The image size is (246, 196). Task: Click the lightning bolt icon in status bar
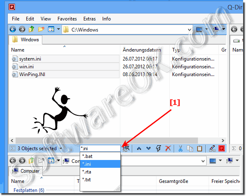pyautogui.click(x=158, y=148)
